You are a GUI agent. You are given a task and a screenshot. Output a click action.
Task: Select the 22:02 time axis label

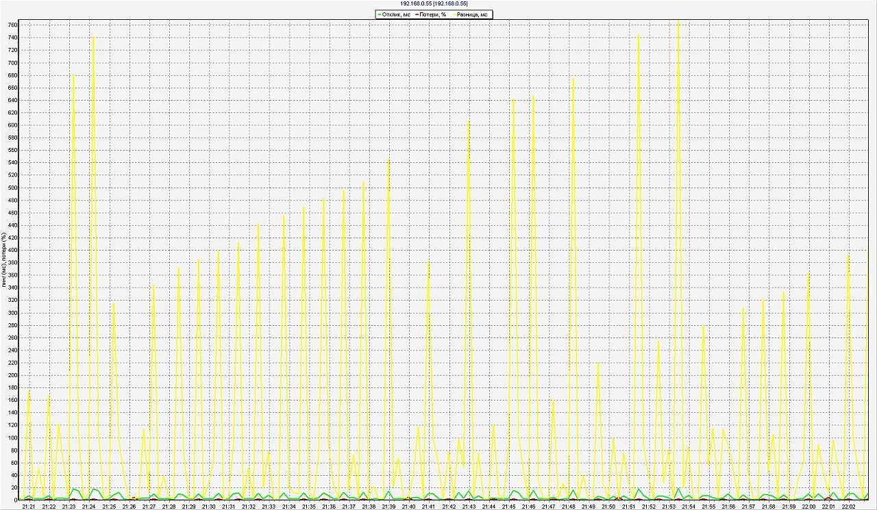click(x=848, y=507)
